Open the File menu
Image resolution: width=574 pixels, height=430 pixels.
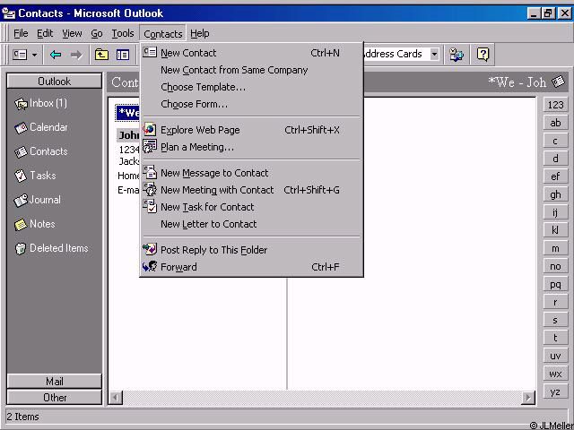21,33
